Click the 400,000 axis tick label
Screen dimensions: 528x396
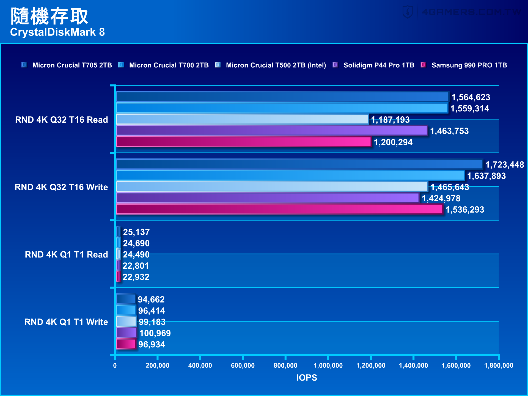pyautogui.click(x=200, y=365)
